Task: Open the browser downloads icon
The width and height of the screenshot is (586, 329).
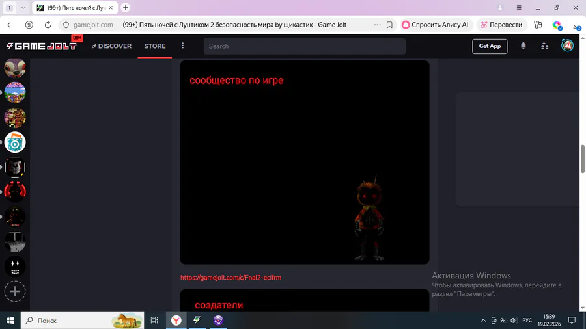Action: point(576,25)
